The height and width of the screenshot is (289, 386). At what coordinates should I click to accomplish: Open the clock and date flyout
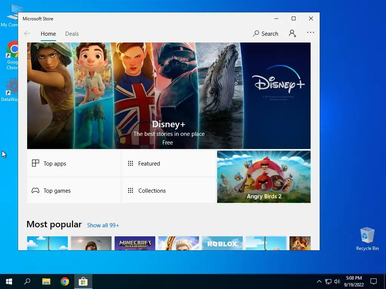tap(354, 281)
